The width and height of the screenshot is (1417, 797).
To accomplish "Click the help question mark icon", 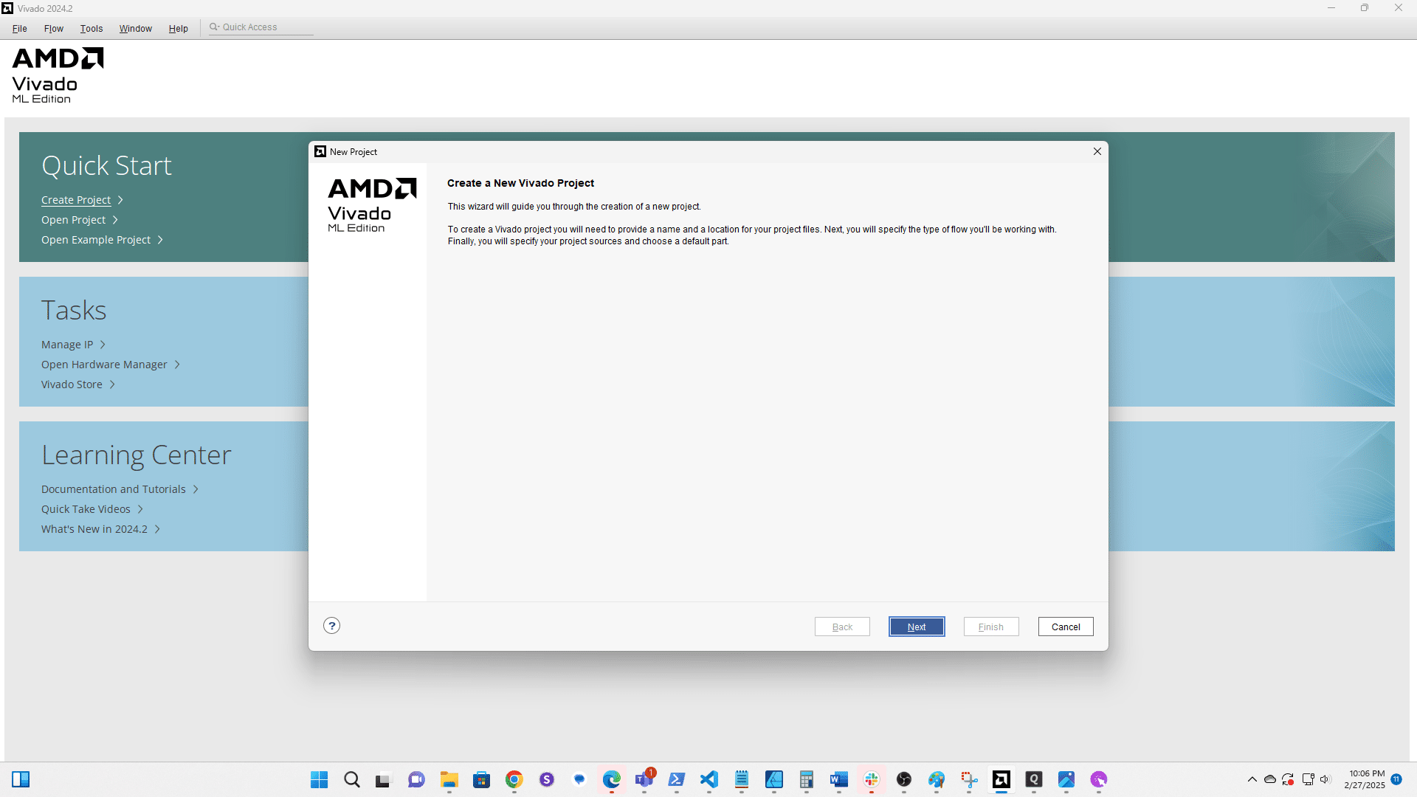I will (332, 626).
